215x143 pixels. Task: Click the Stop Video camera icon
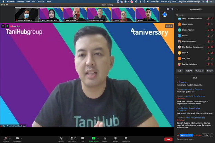[17, 138]
